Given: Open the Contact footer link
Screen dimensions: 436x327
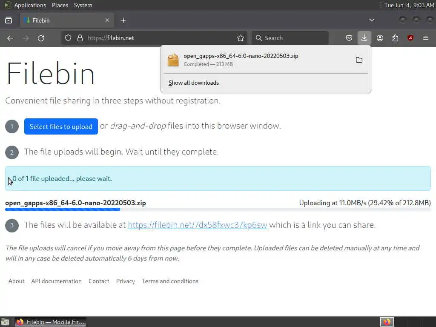Looking at the screenshot, I should pos(99,281).
